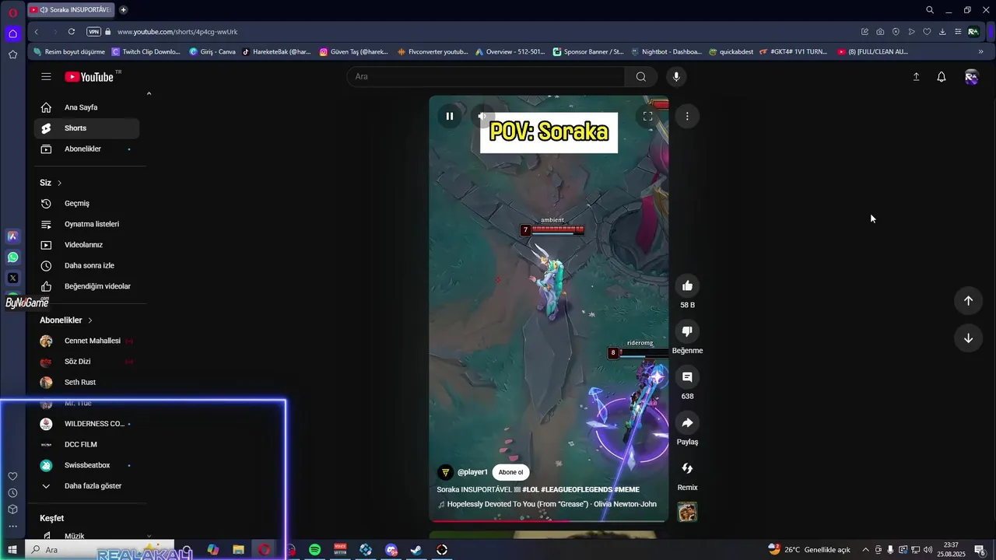Image resolution: width=996 pixels, height=560 pixels.
Task: Enter fullscreen on the Shorts player
Action: click(647, 117)
